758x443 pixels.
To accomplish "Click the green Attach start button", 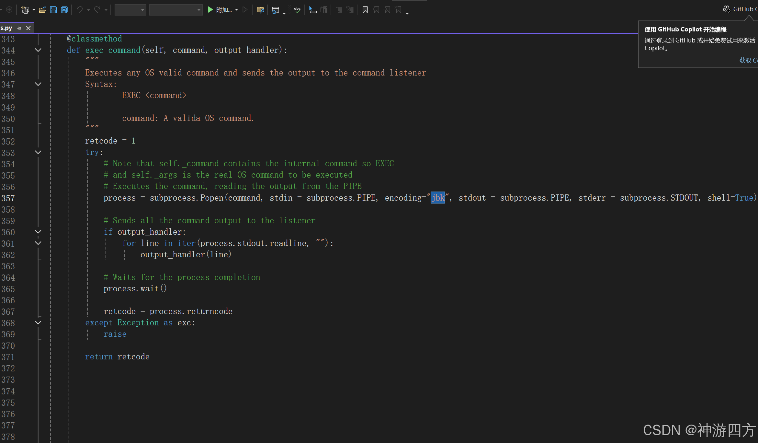I will pyautogui.click(x=210, y=10).
